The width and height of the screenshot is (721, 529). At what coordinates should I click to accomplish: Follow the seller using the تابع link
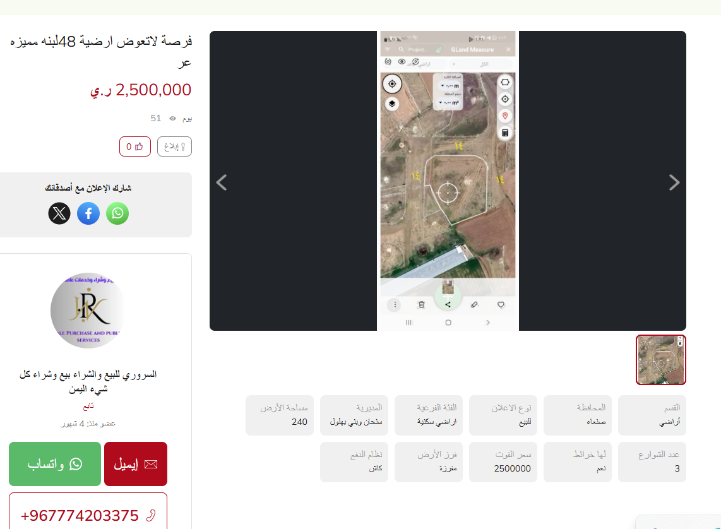pyautogui.click(x=88, y=407)
